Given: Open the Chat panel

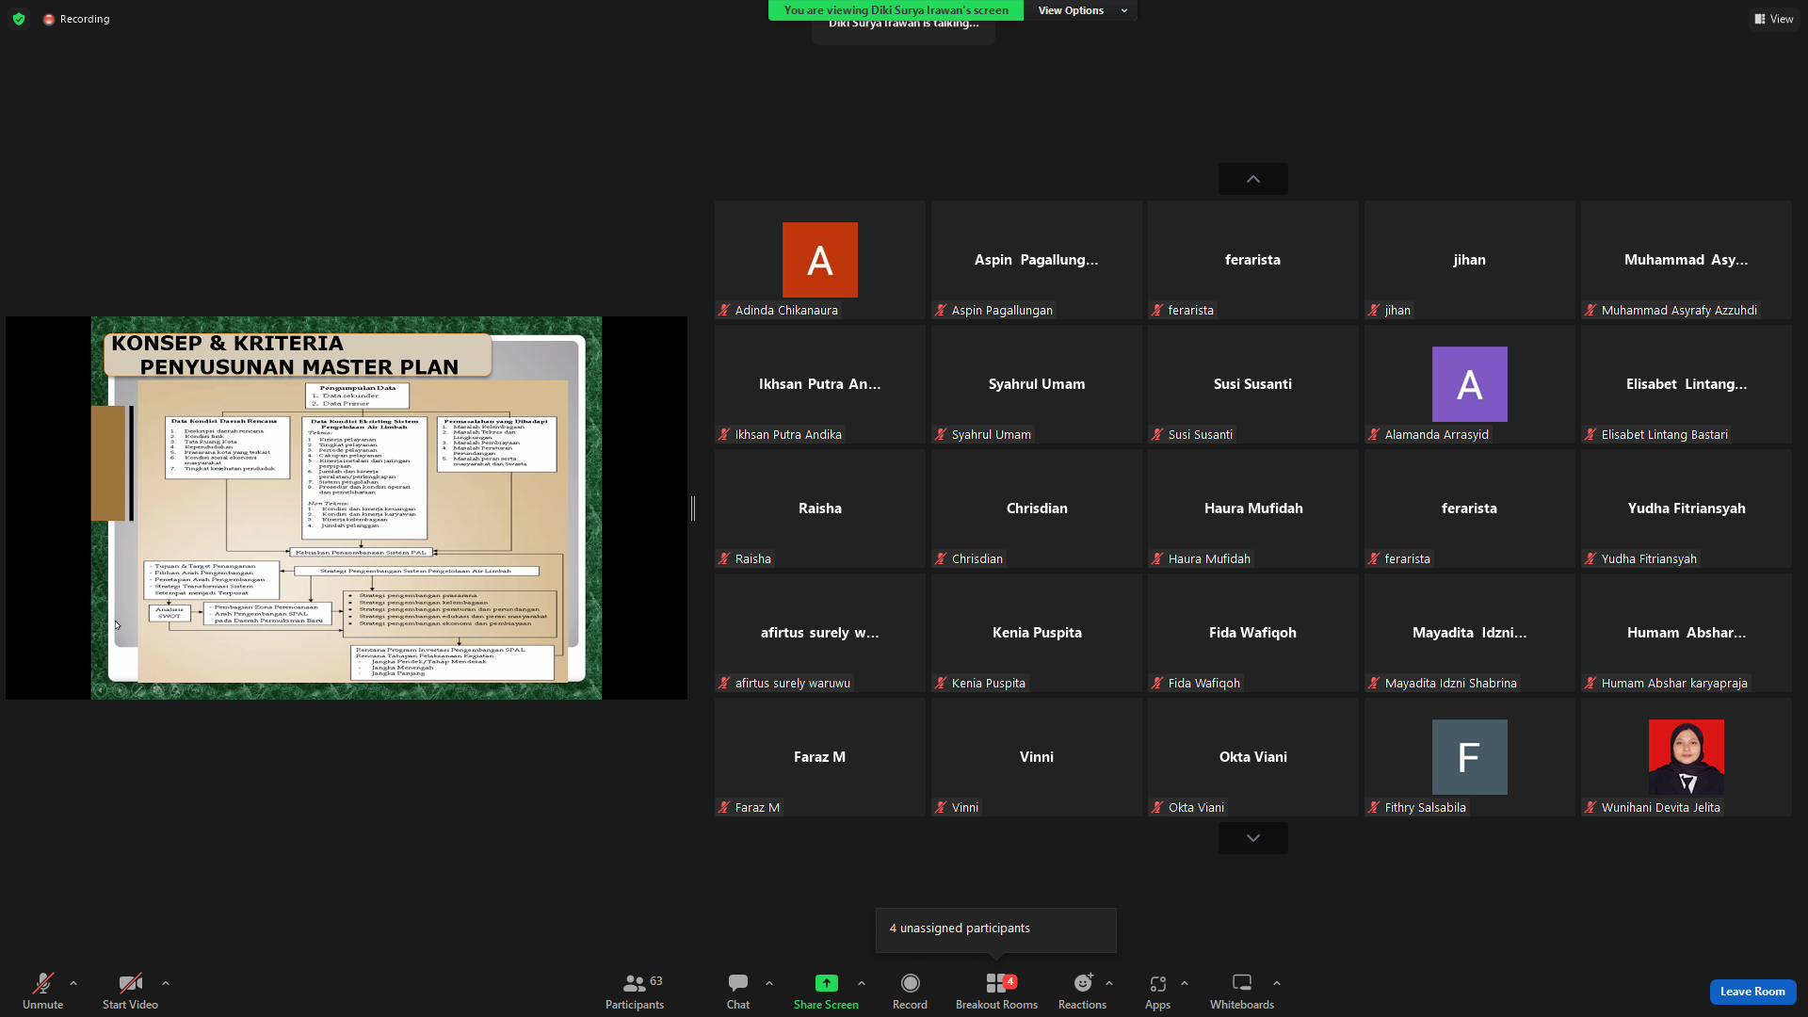Looking at the screenshot, I should (x=738, y=992).
